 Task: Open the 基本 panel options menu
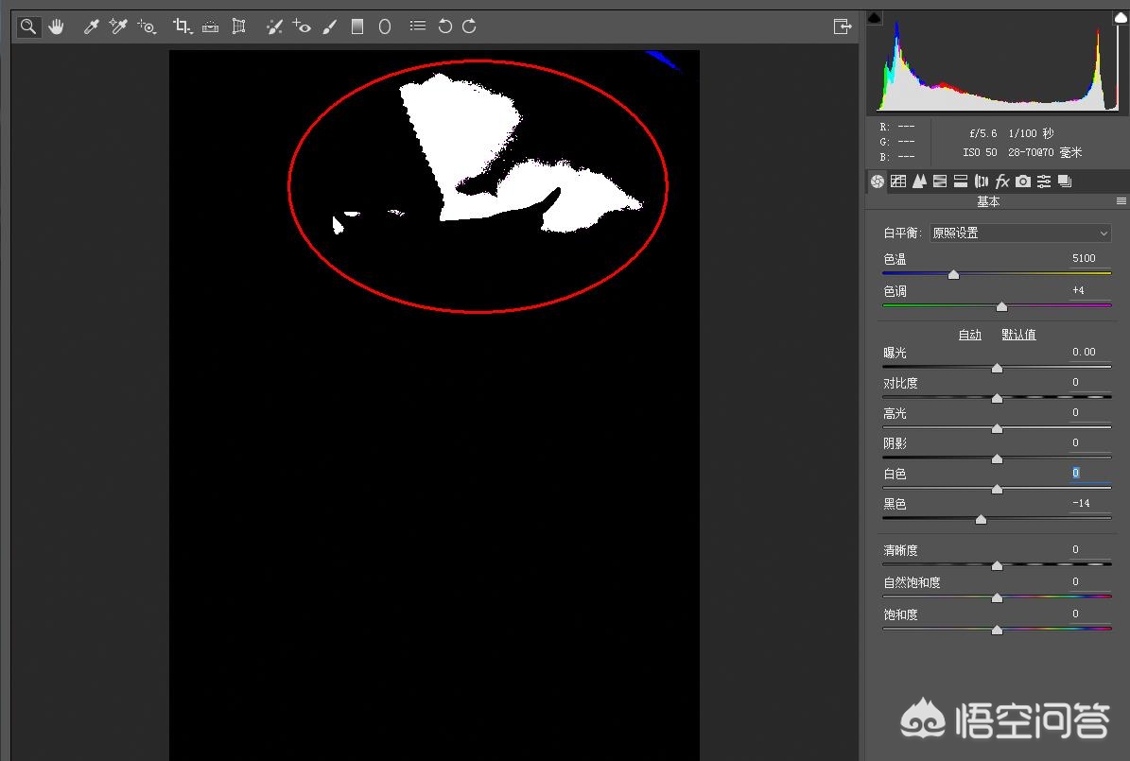(1121, 201)
